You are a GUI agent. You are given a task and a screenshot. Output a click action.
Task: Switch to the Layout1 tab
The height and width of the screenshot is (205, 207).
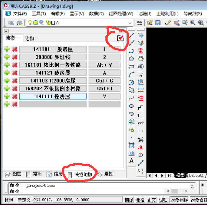[x=196, y=175]
